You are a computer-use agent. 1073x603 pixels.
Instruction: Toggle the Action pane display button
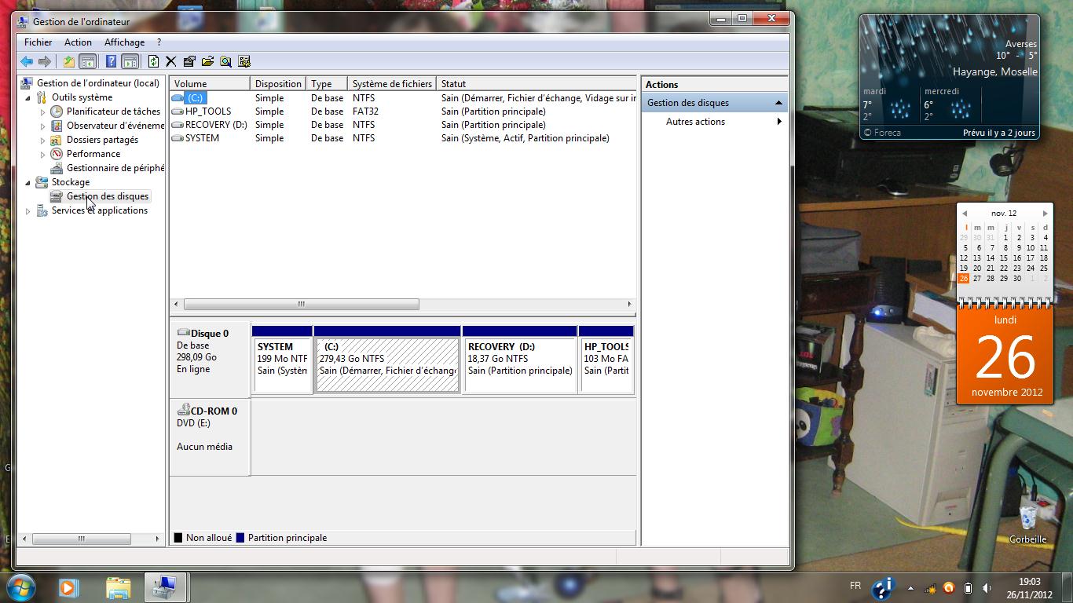(x=130, y=61)
